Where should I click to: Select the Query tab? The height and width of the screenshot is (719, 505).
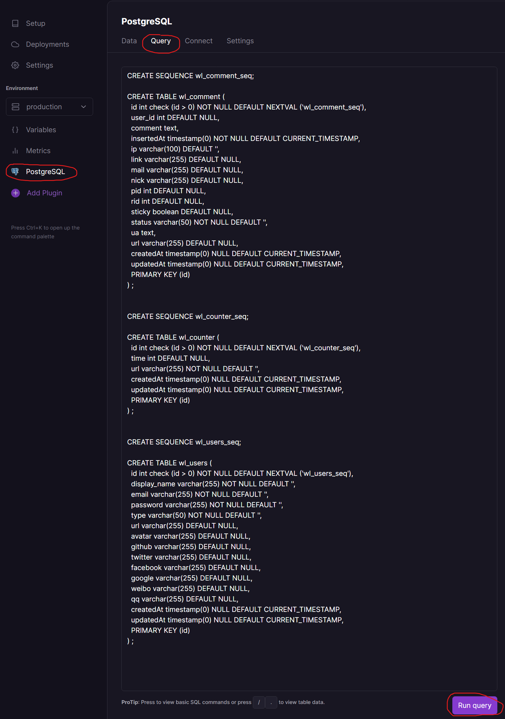click(161, 41)
